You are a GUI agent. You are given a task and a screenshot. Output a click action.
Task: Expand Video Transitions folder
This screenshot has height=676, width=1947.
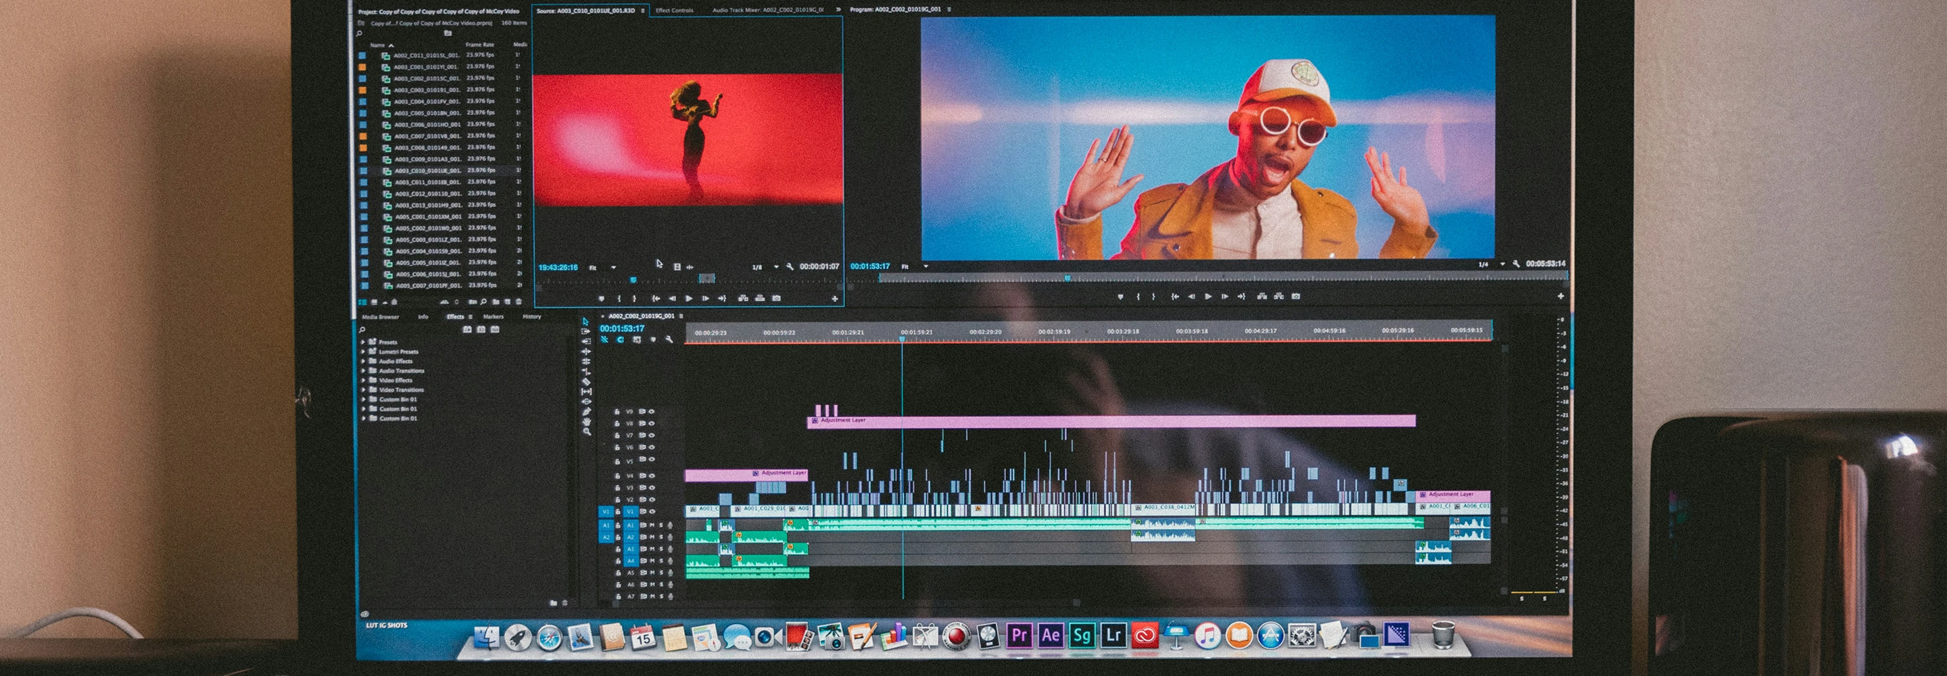coord(363,390)
